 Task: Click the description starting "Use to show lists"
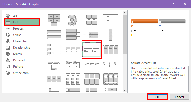pyautogui.click(x=158, y=73)
